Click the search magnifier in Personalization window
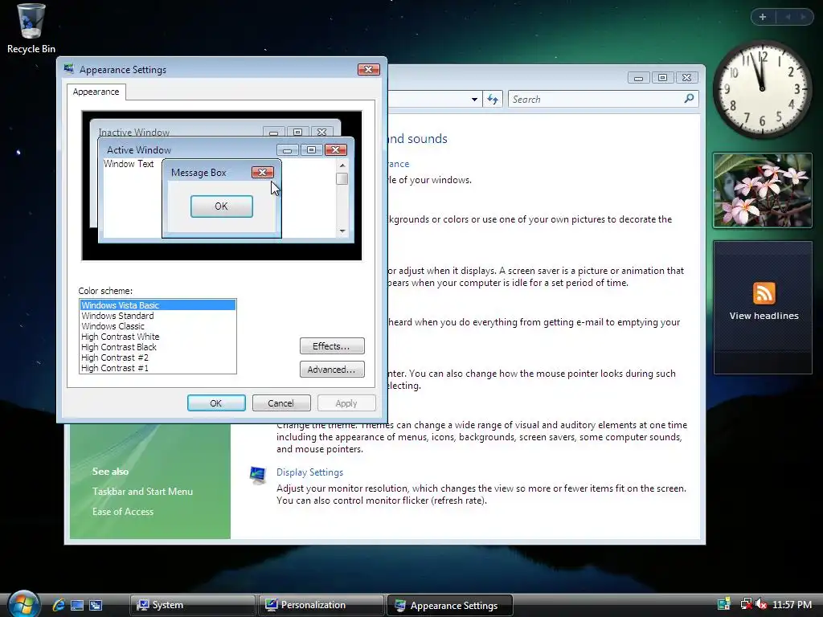 click(689, 99)
